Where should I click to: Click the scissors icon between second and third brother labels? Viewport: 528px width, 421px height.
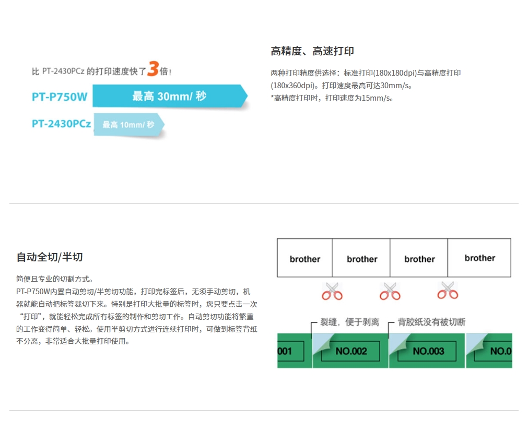[390, 291]
